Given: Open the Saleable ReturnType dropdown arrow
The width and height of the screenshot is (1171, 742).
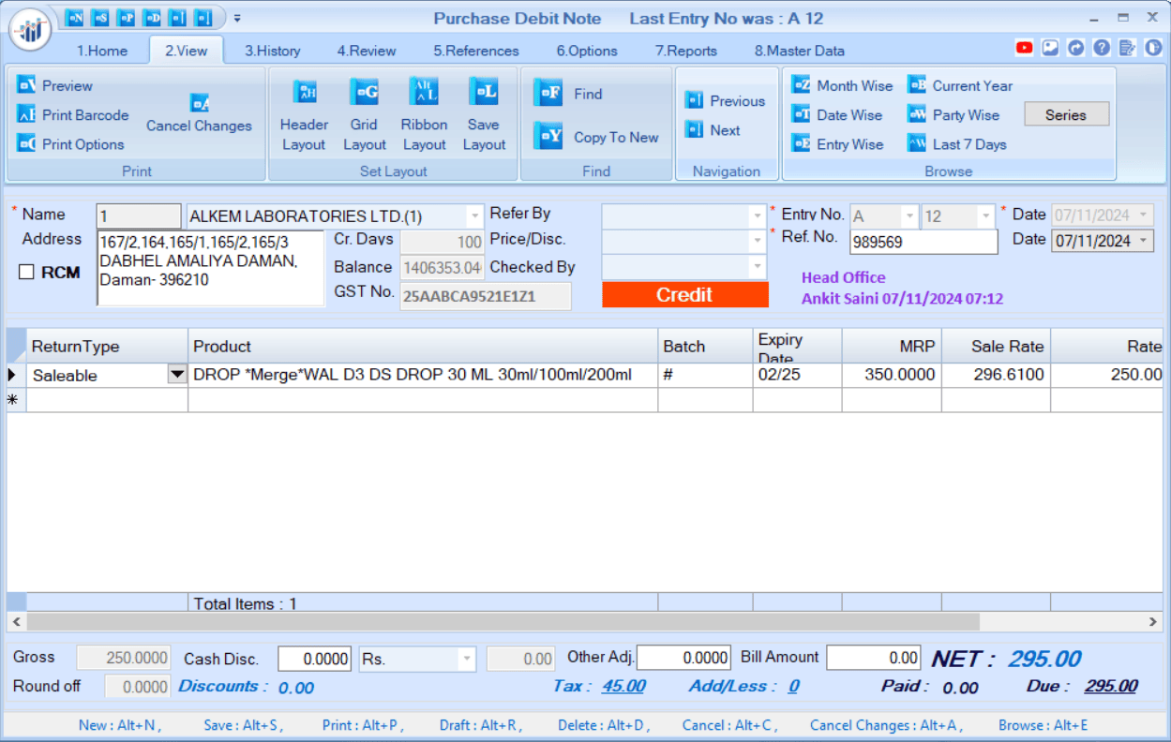Looking at the screenshot, I should click(x=176, y=375).
